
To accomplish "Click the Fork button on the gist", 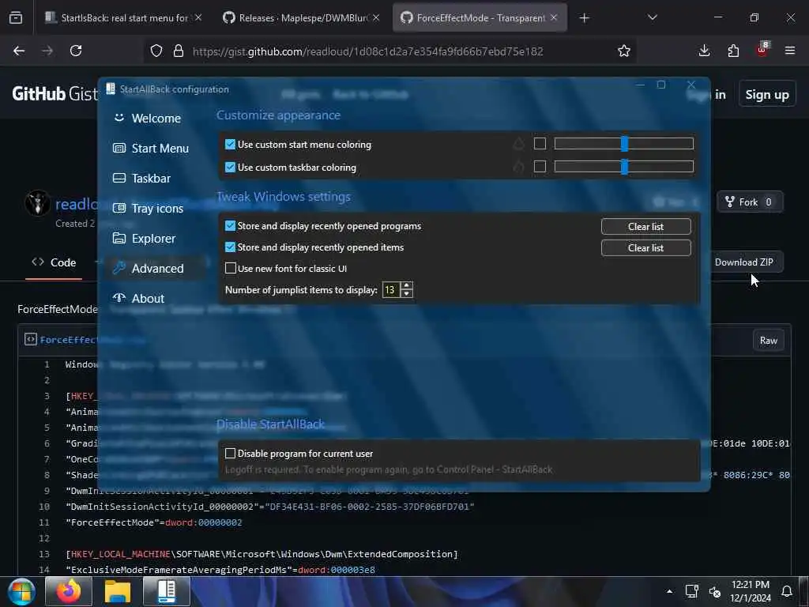I will coord(750,202).
